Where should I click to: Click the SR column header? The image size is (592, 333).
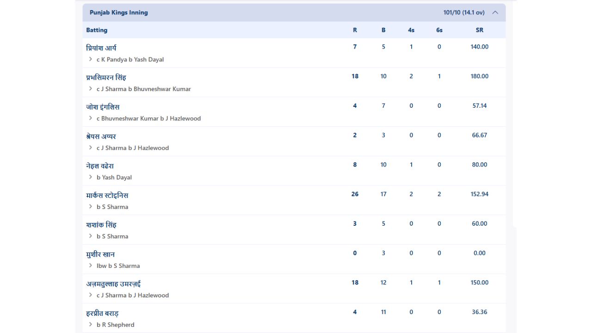tap(480, 30)
